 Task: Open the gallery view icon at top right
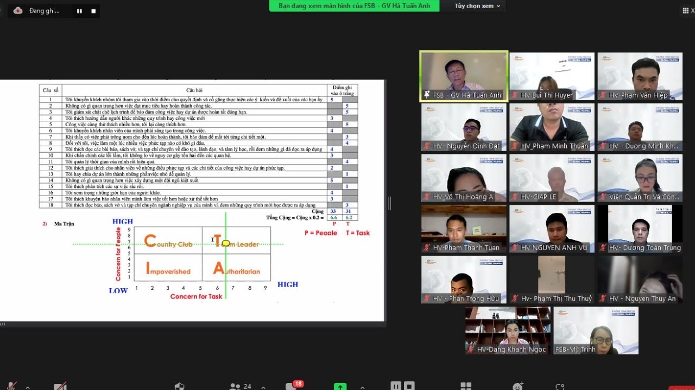(x=684, y=9)
